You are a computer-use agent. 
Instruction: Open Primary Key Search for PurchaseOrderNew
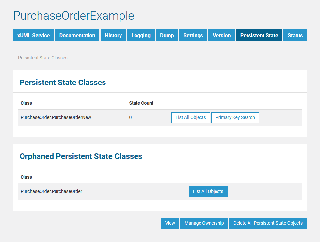[x=235, y=117]
